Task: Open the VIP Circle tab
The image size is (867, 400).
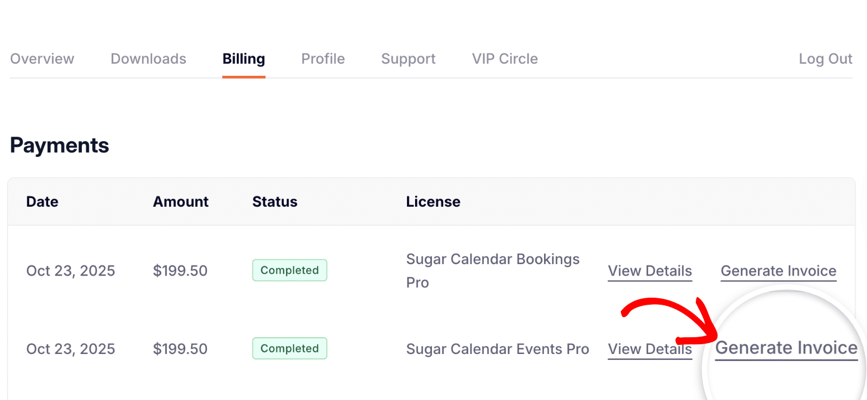Action: [504, 58]
